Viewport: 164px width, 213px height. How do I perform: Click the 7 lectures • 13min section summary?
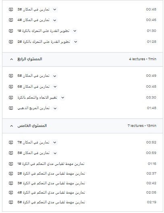[x=142, y=126]
